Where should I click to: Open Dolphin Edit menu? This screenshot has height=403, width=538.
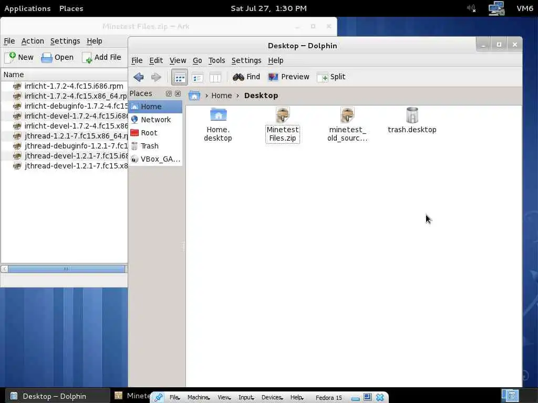[156, 60]
